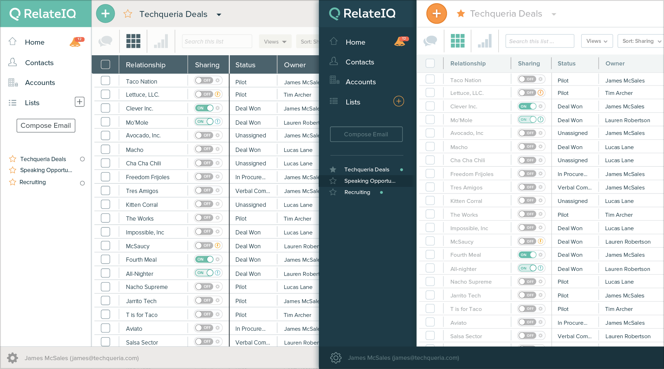
Task: Tick the Taco Nation checkbox in the light-header table
Action: (430, 79)
